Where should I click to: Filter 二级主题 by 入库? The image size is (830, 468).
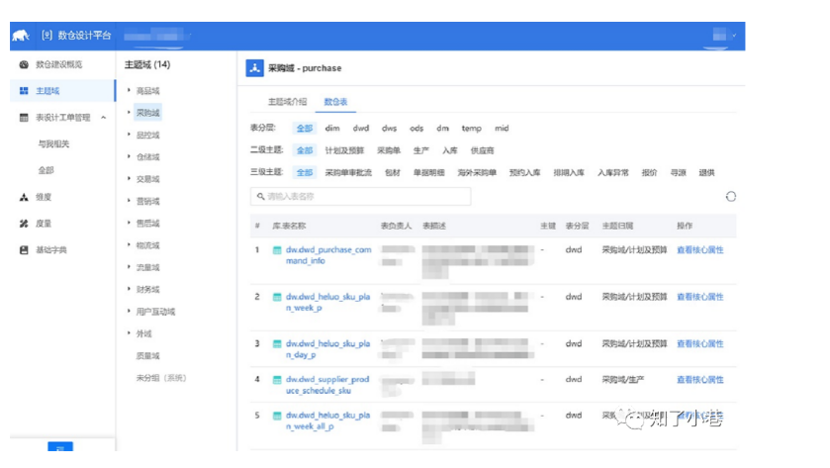tap(450, 150)
